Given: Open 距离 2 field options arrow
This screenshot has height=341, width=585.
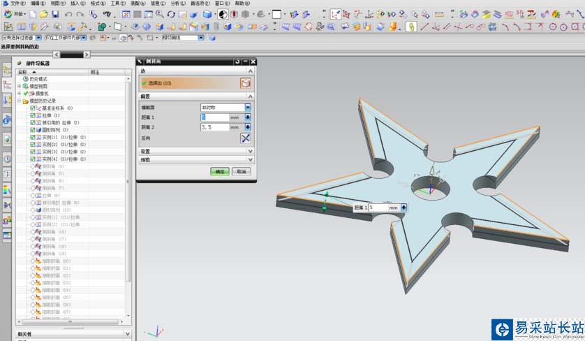Looking at the screenshot, I should tap(248, 127).
